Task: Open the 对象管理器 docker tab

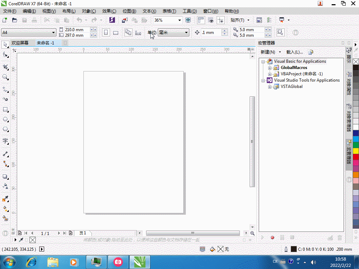Action: (x=349, y=118)
